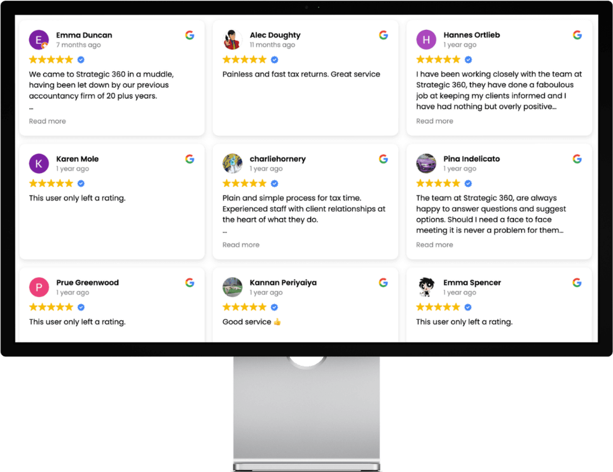
Task: Click Google icon on Emma Duncan's review
Action: [x=189, y=36]
